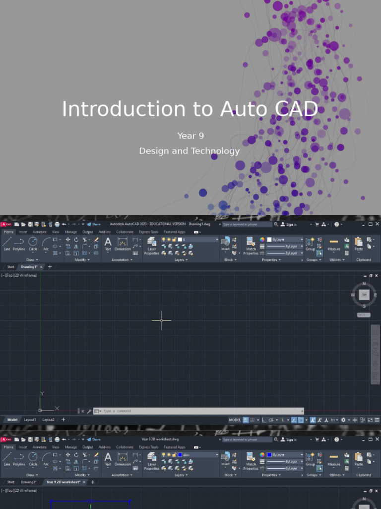
Task: Expand the Draw panel in Drawing1 window
Action: pyautogui.click(x=32, y=259)
